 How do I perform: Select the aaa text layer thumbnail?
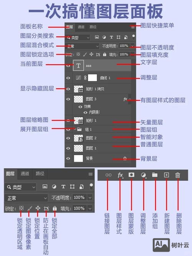(78, 65)
